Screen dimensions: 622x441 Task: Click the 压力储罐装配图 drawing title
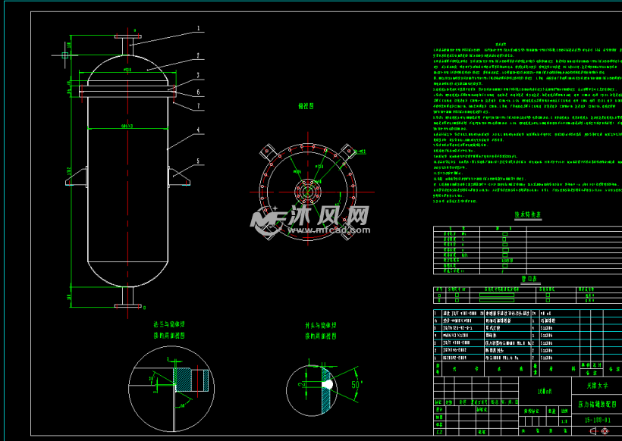point(597,404)
